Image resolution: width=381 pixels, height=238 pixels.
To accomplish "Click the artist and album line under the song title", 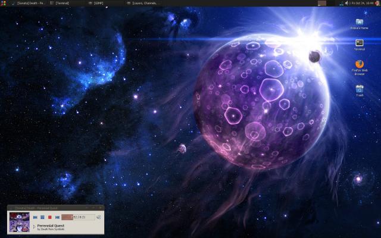I will 51,229.
